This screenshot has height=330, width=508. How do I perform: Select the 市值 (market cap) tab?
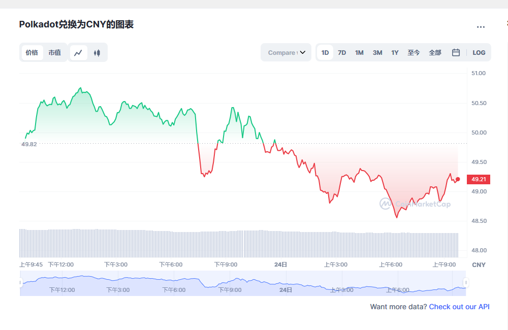coord(55,52)
